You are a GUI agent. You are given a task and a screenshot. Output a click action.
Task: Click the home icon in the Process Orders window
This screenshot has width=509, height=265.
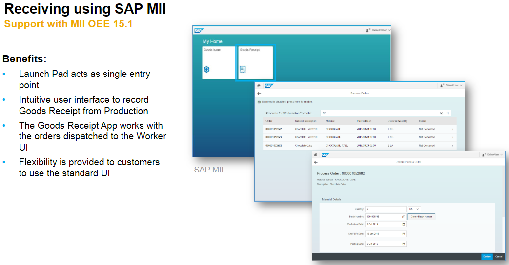[259, 86]
